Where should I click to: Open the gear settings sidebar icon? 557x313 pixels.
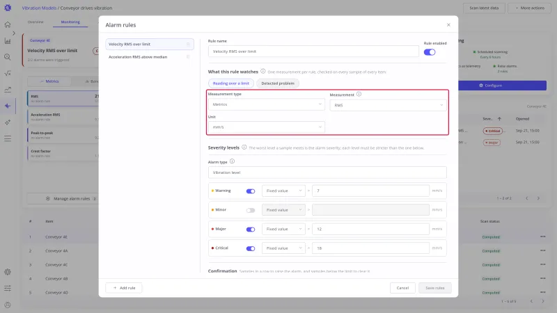(8, 272)
